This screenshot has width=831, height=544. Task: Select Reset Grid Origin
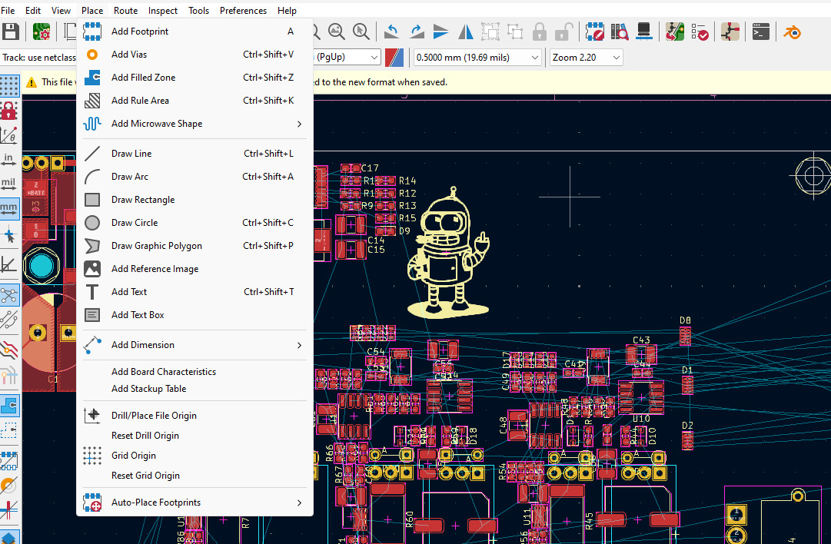point(194,476)
